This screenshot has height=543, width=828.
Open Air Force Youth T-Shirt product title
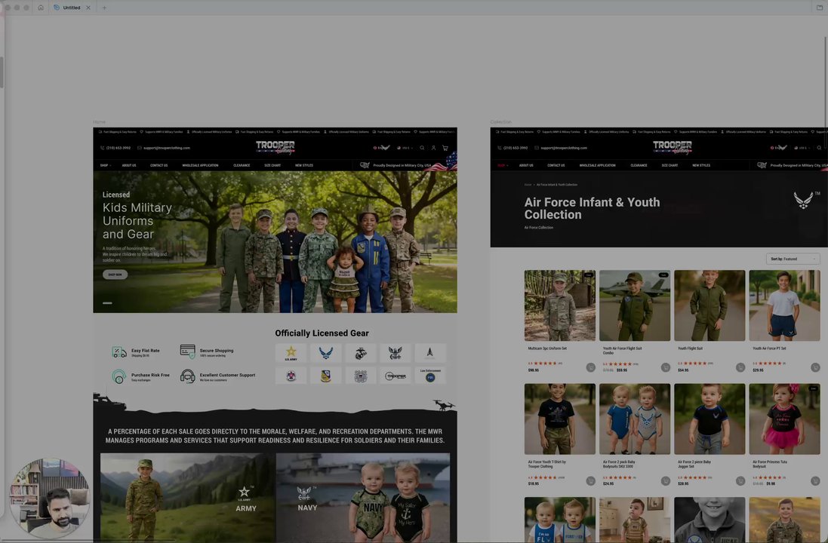tap(546, 464)
